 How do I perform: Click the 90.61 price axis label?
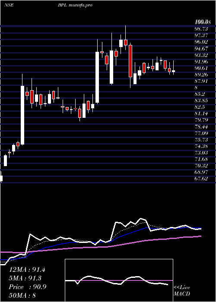201,68
